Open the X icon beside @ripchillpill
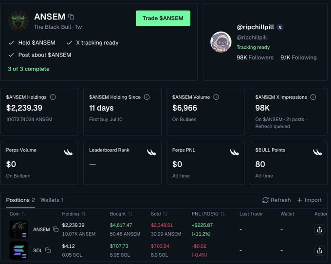Viewport: 331px width, 264px height. pos(280,27)
